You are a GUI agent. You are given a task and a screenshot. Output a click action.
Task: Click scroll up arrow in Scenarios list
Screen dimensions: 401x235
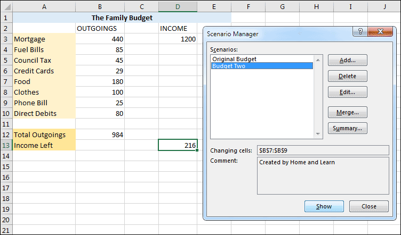click(x=319, y=57)
